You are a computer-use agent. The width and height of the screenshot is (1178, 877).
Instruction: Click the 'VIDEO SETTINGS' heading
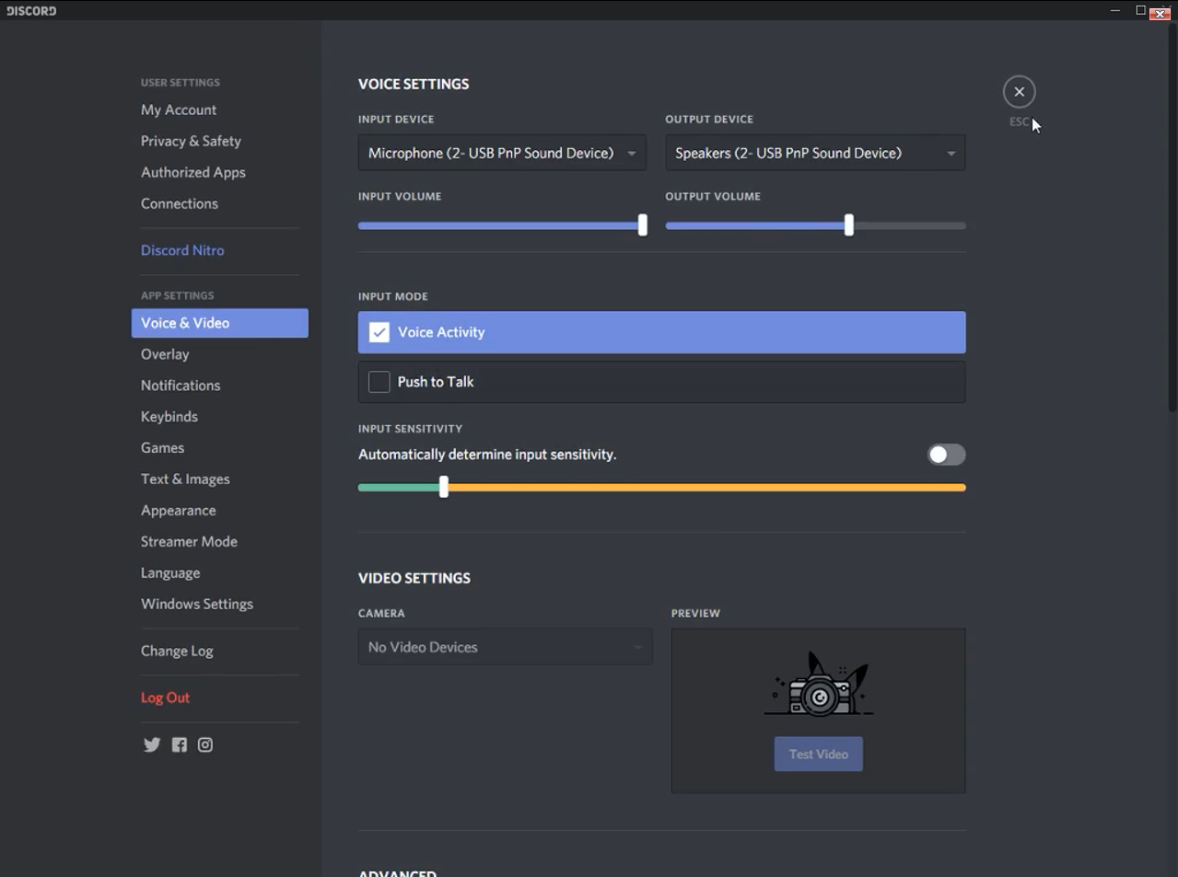tap(414, 578)
